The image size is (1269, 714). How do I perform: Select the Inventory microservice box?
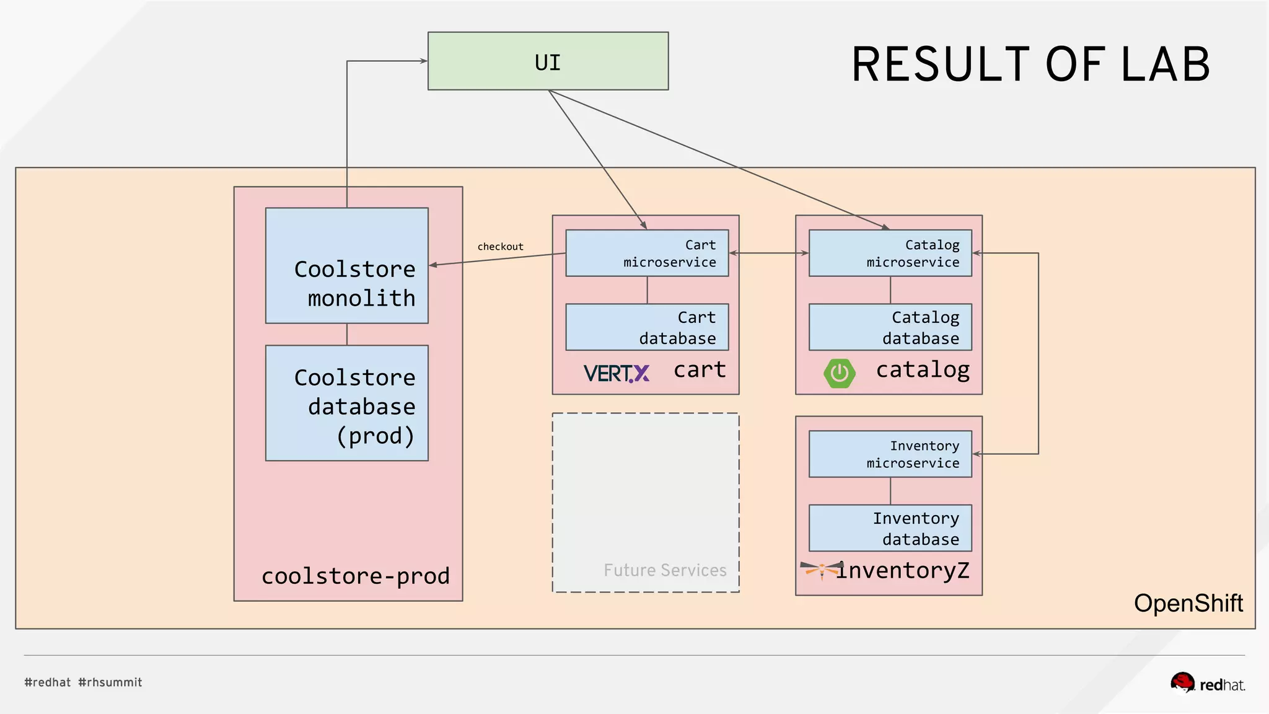(x=890, y=454)
